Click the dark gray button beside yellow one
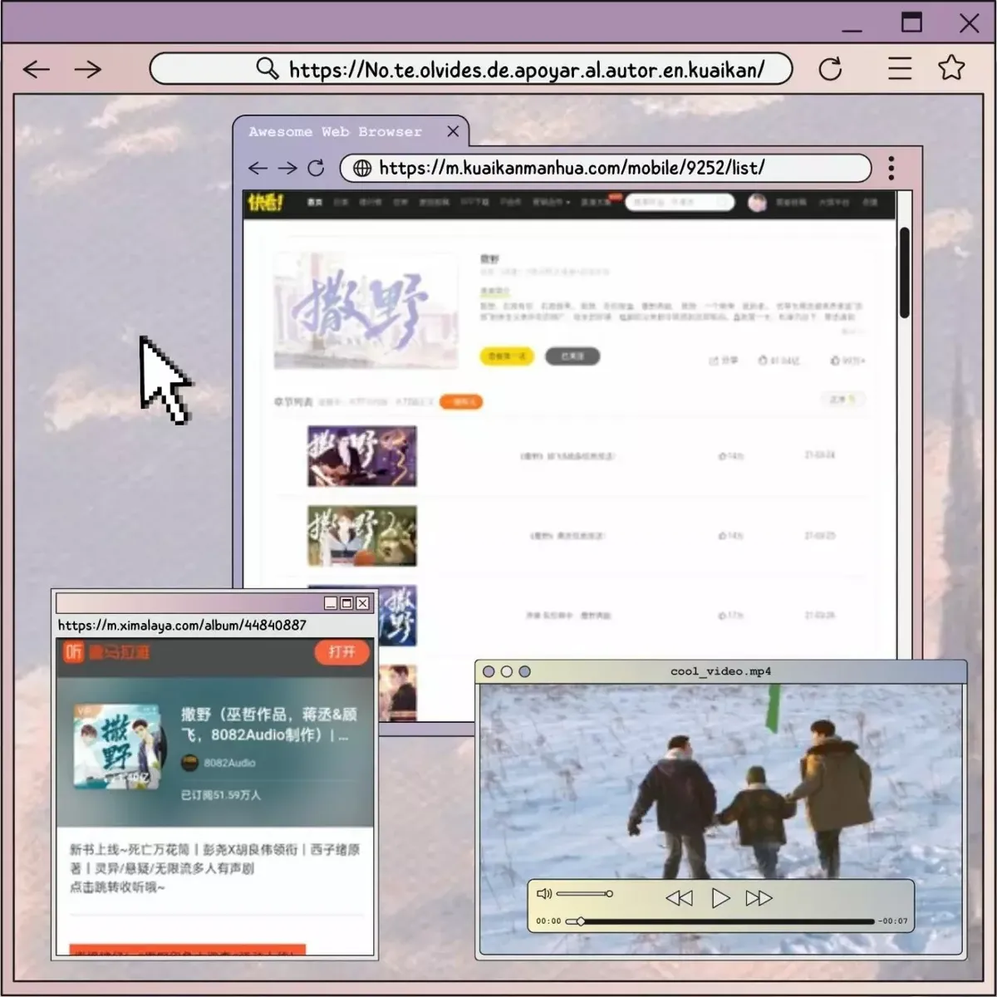Screen dimensions: 997x997 coord(572,356)
